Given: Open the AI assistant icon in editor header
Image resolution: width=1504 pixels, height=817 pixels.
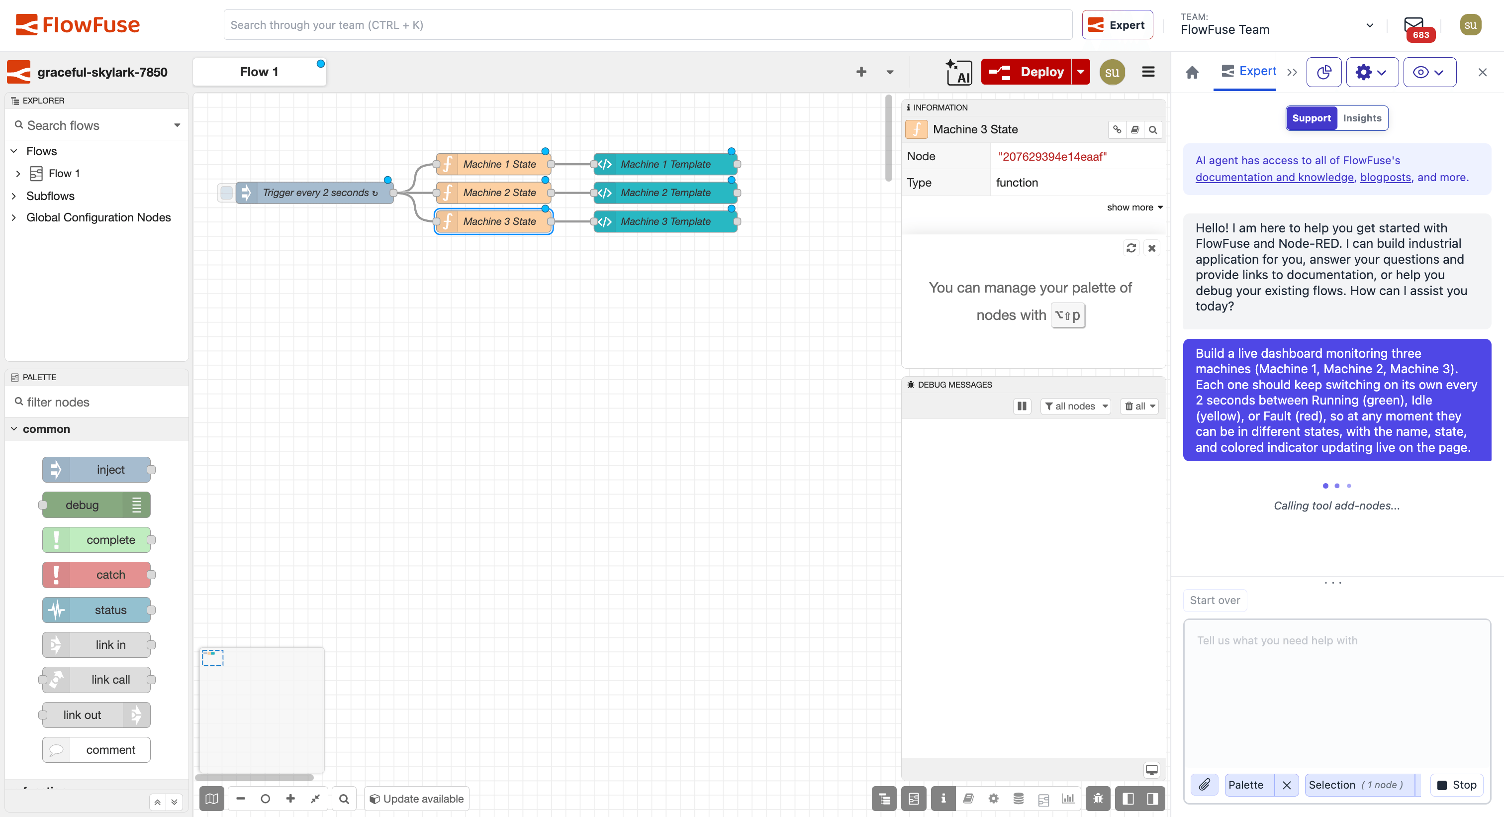Looking at the screenshot, I should [959, 72].
